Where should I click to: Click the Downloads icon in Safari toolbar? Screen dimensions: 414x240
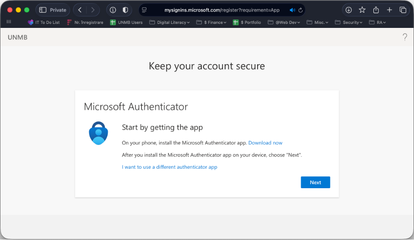click(x=349, y=10)
